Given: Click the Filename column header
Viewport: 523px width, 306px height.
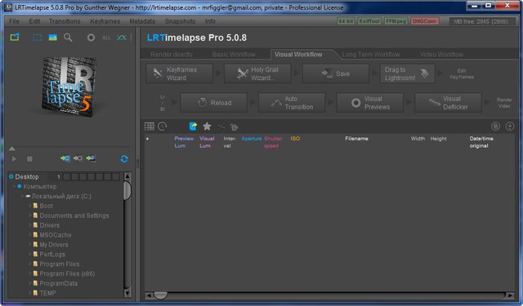Looking at the screenshot, I should pos(356,139).
